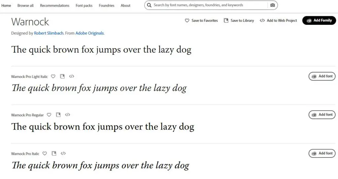338x179 pixels.
Task: Click the Add Family button
Action: [x=319, y=20]
